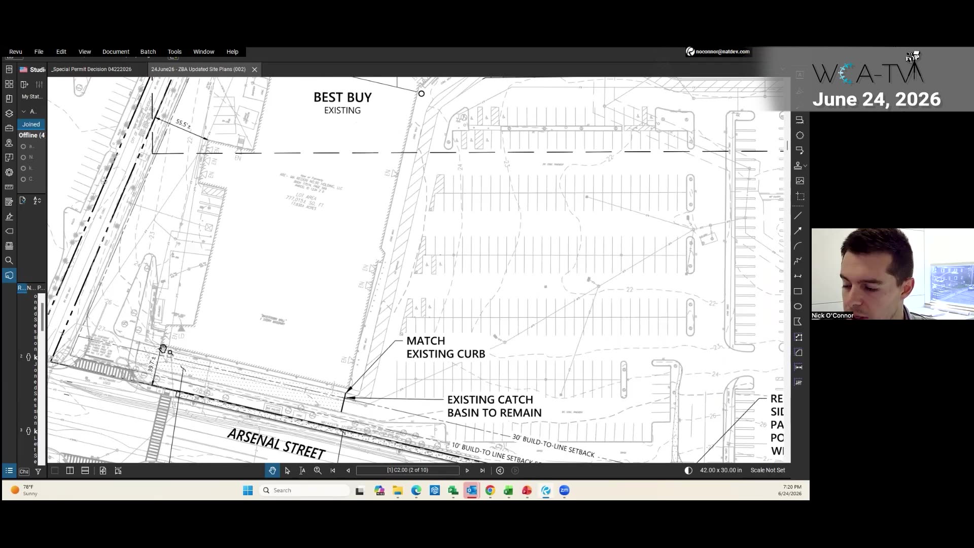Select the Image insert tool
Screen dimensions: 974x548
click(x=799, y=181)
